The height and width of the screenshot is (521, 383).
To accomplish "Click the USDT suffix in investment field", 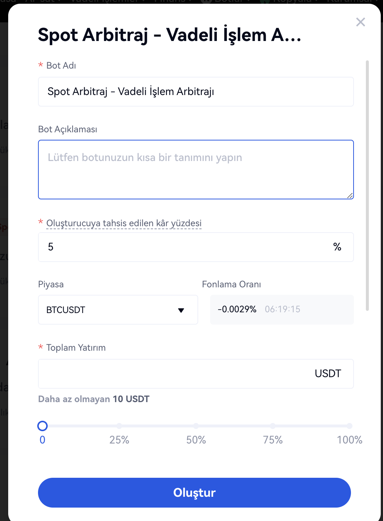I will [x=328, y=374].
